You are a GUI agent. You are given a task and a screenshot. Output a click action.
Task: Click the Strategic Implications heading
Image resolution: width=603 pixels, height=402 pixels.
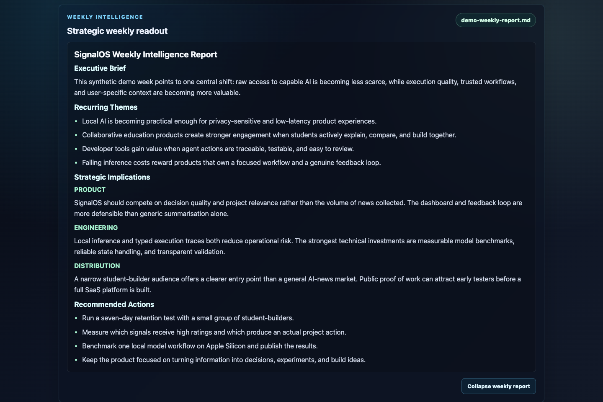coord(112,177)
